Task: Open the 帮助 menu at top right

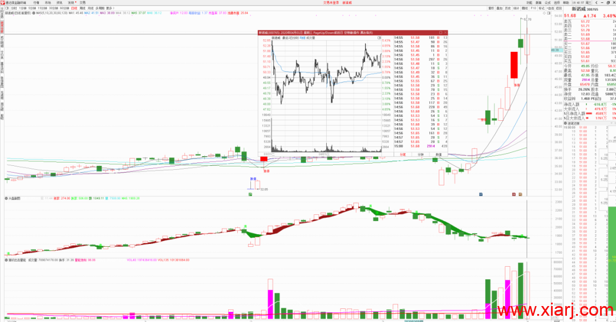Action: tap(566, 3)
